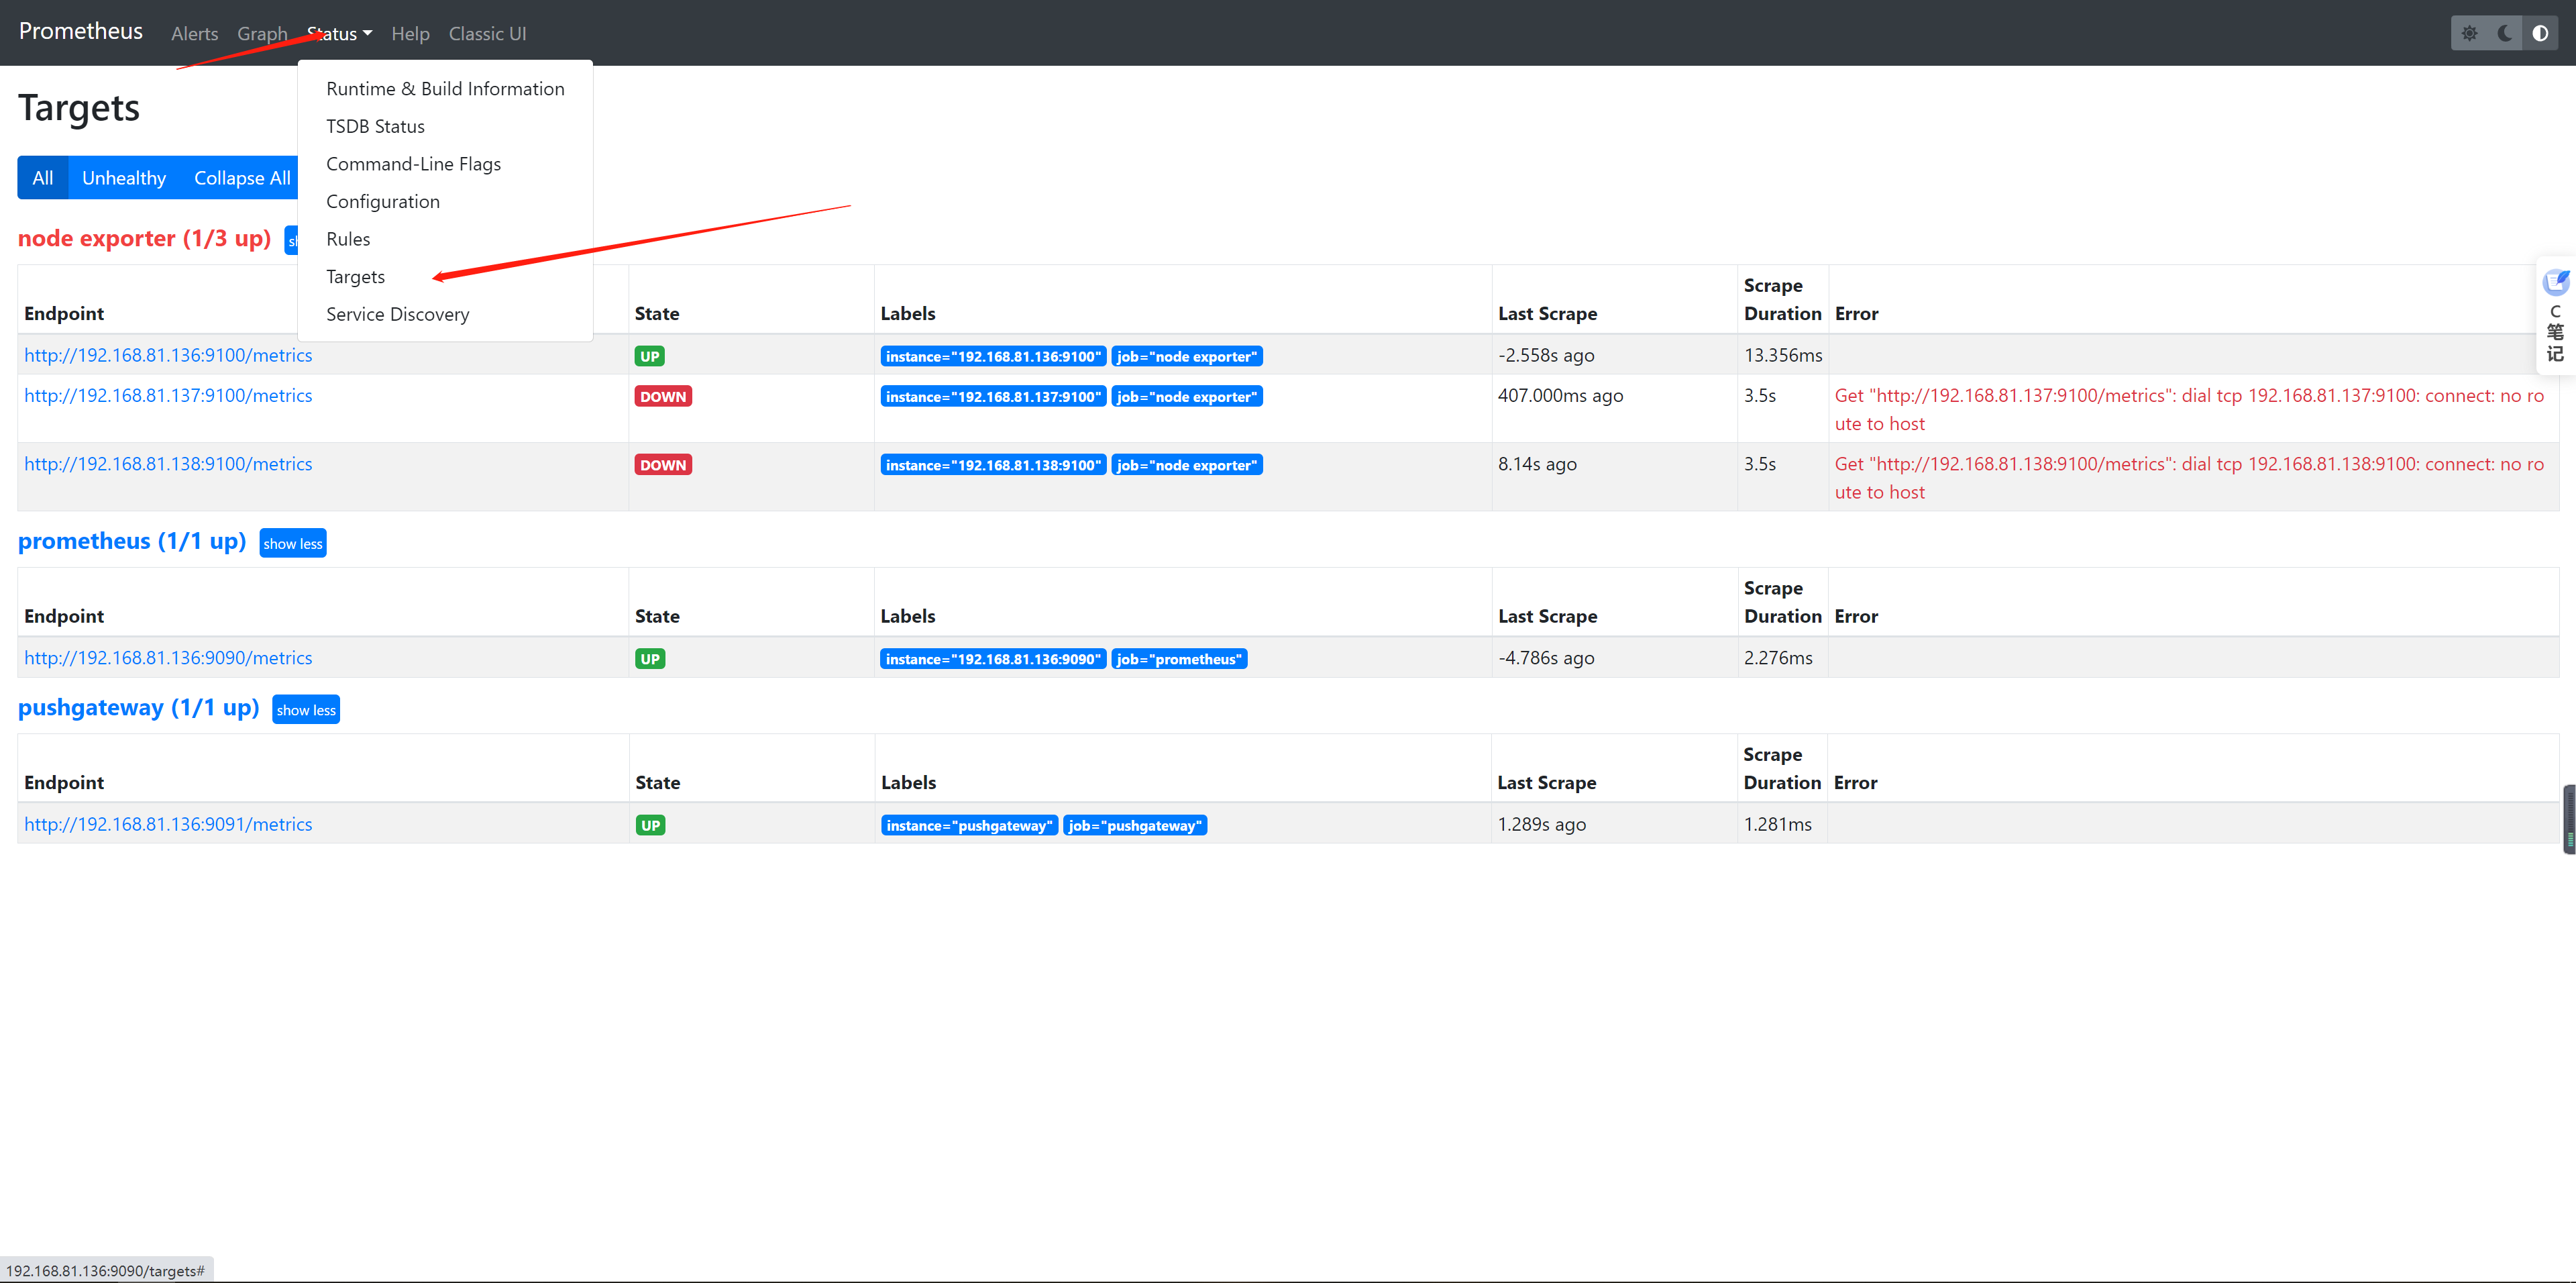Open 192.168.81.136:9090 metrics endpoint

[x=168, y=658]
